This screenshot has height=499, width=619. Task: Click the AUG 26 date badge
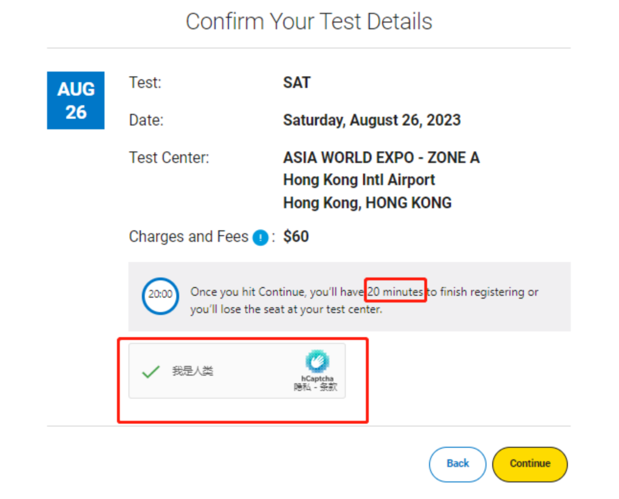click(x=76, y=100)
